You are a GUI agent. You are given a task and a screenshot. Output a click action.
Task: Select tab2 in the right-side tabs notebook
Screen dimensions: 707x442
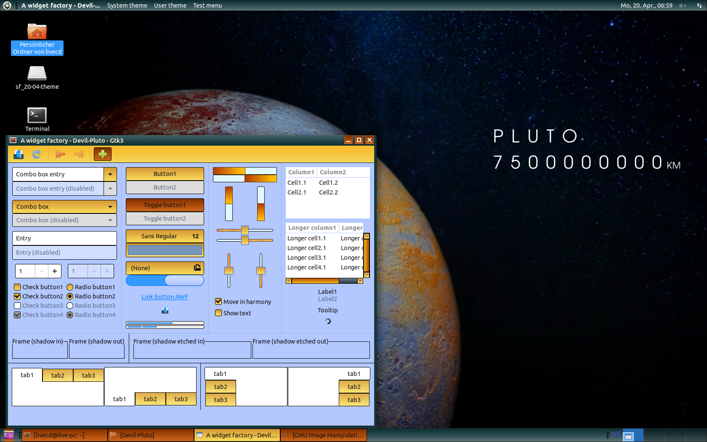pyautogui.click(x=354, y=387)
